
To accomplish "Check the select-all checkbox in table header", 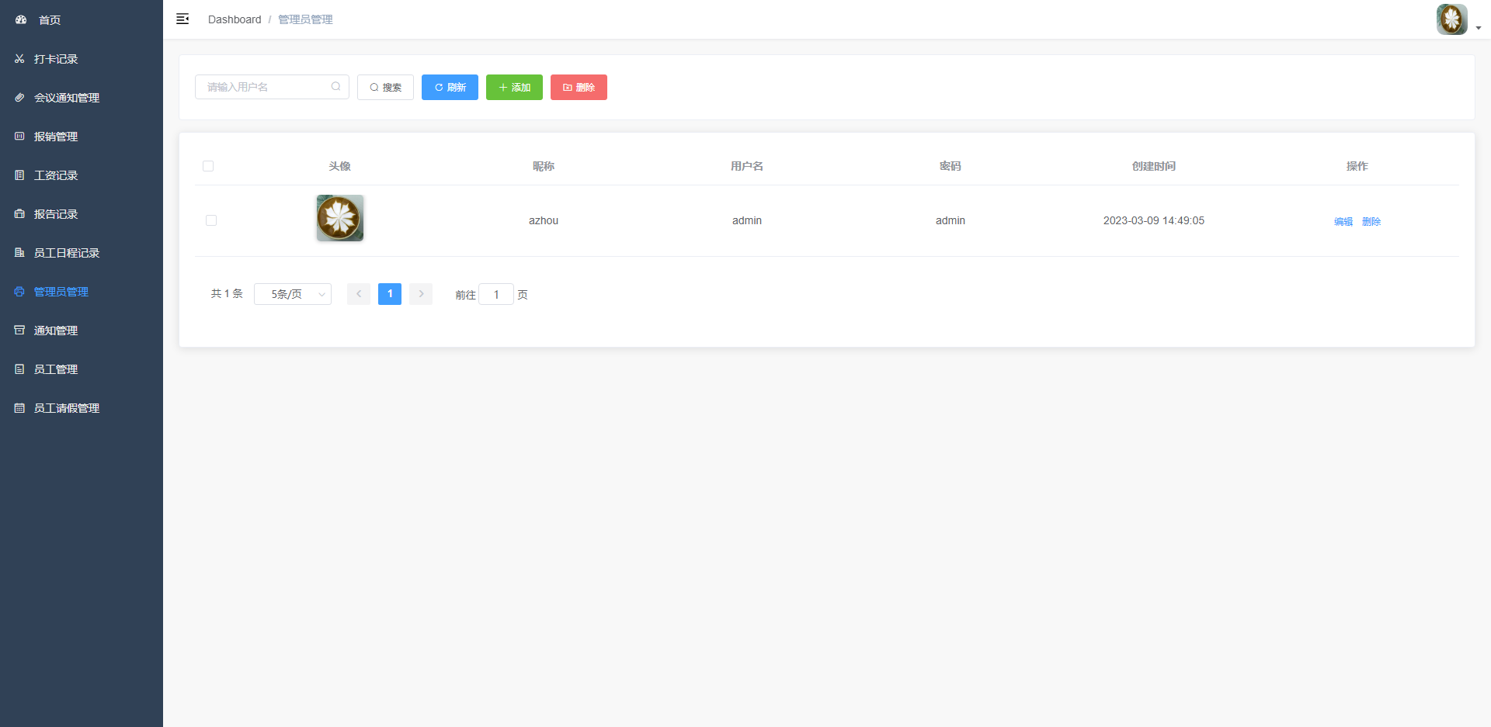I will click(x=208, y=166).
